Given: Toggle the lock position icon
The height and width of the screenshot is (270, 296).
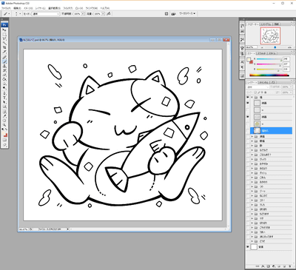Looking at the screenshot, I should [x=262, y=92].
